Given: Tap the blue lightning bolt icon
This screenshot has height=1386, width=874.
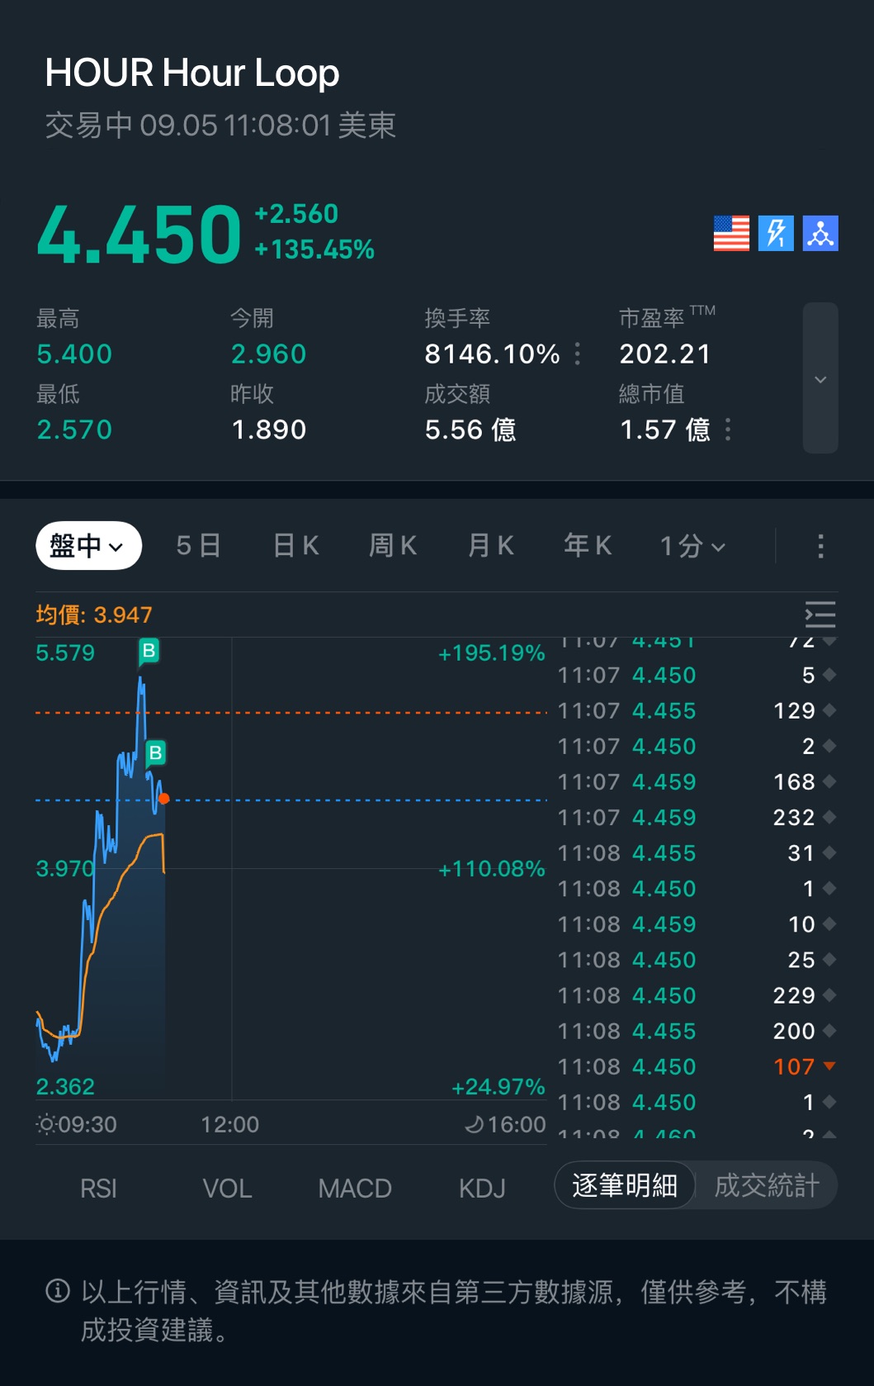Looking at the screenshot, I should (776, 233).
